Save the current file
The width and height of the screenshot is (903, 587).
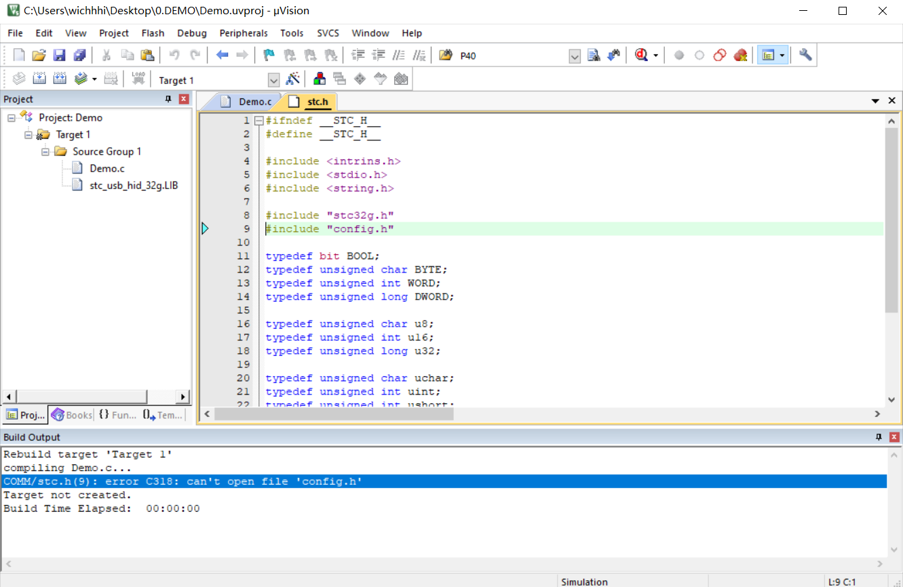click(x=59, y=56)
